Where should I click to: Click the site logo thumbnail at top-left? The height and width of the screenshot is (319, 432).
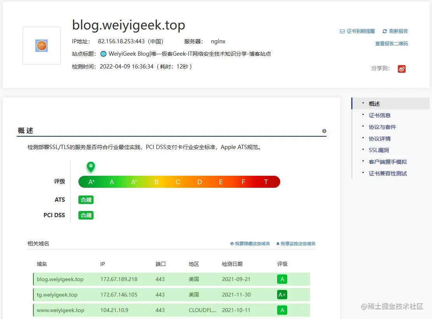tap(42, 45)
